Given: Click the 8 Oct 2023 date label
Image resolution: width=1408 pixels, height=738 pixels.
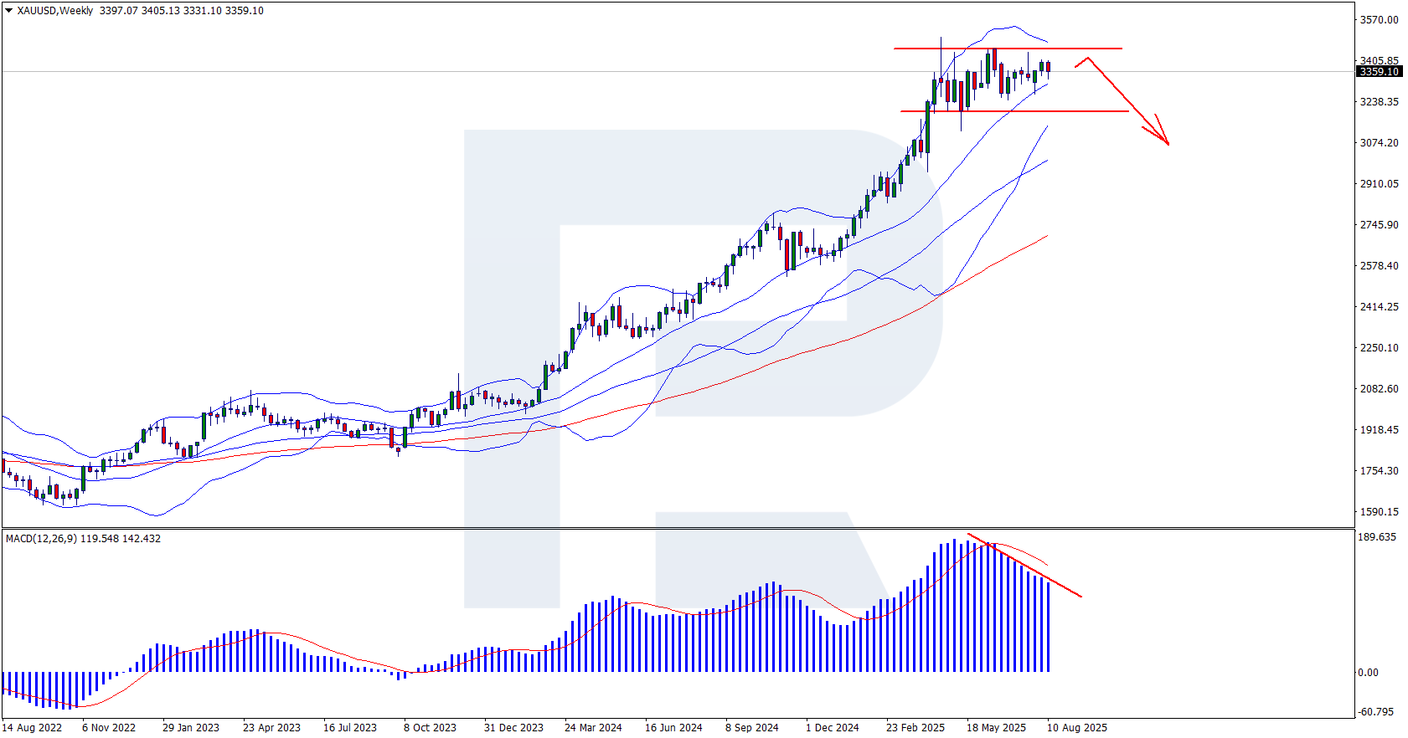Looking at the screenshot, I should coord(430,728).
